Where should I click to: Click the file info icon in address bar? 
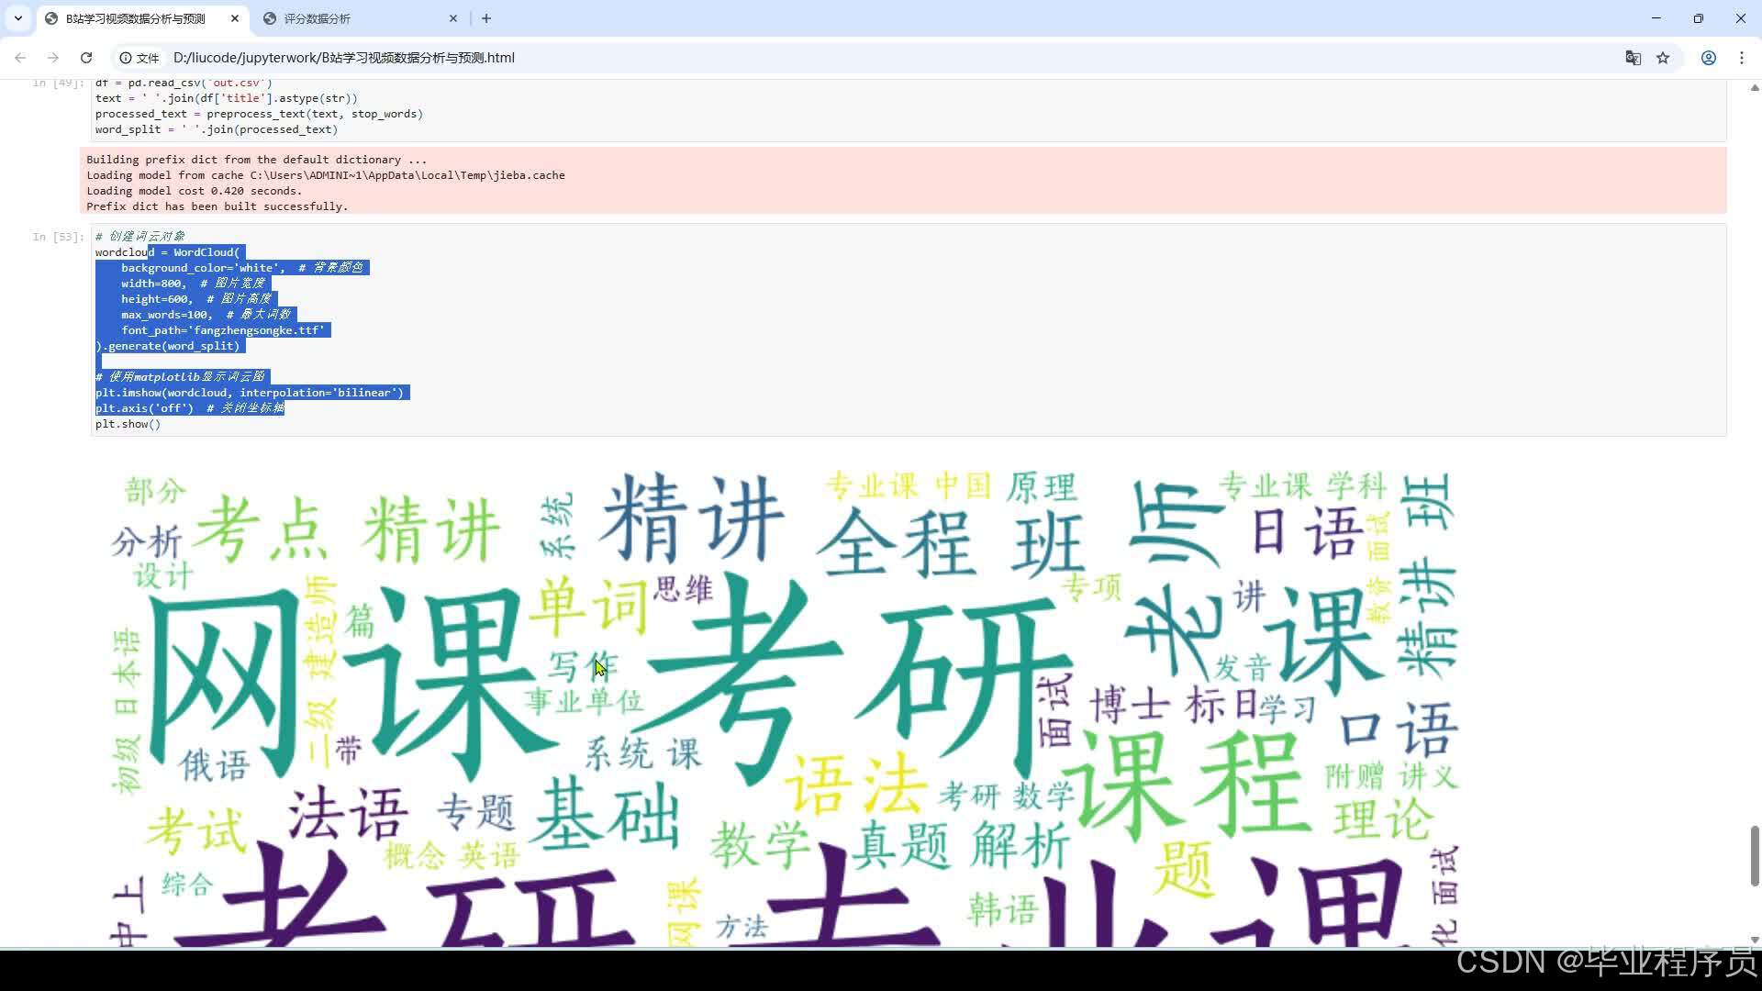[x=139, y=58]
